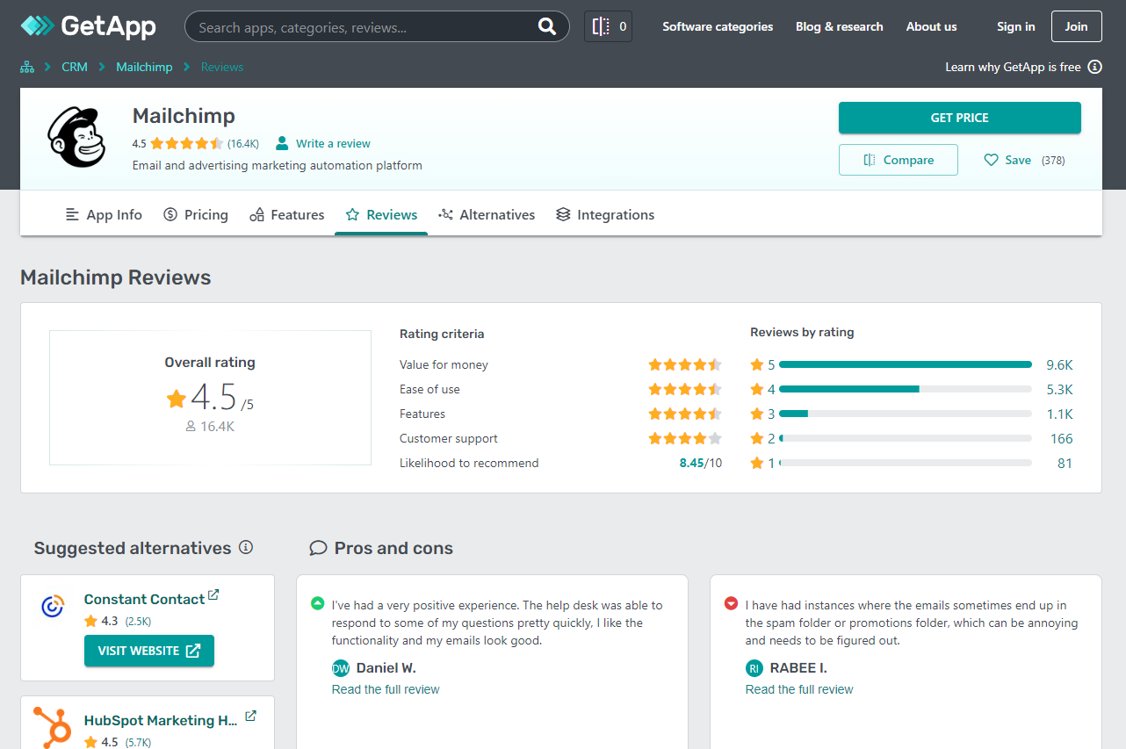Viewport: 1126px width, 749px height.
Task: Click VISIT WEBSITE for Constant Contact
Action: click(x=149, y=651)
